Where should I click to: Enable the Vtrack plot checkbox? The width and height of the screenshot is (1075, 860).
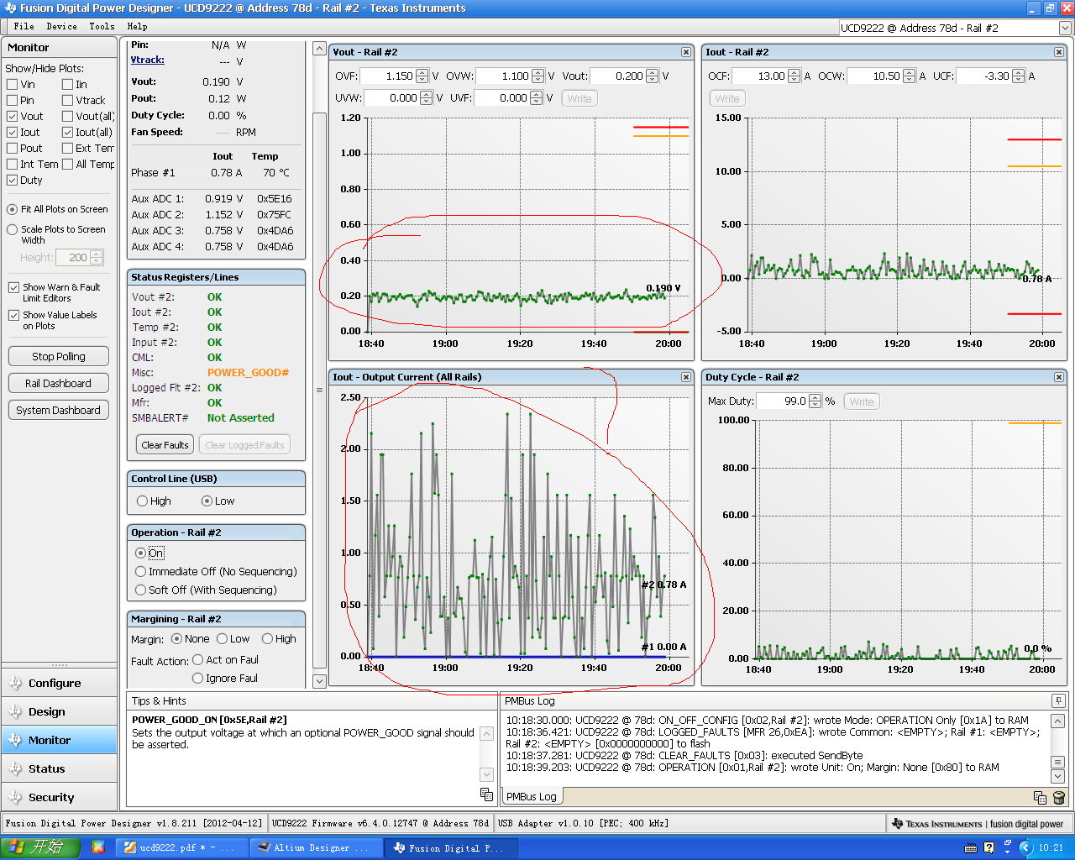[68, 100]
